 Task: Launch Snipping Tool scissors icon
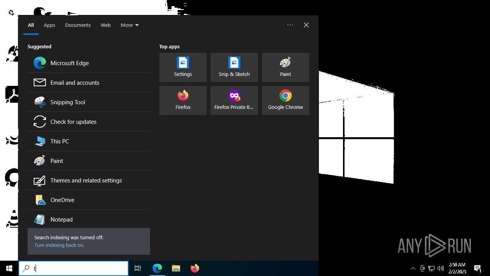(x=40, y=102)
